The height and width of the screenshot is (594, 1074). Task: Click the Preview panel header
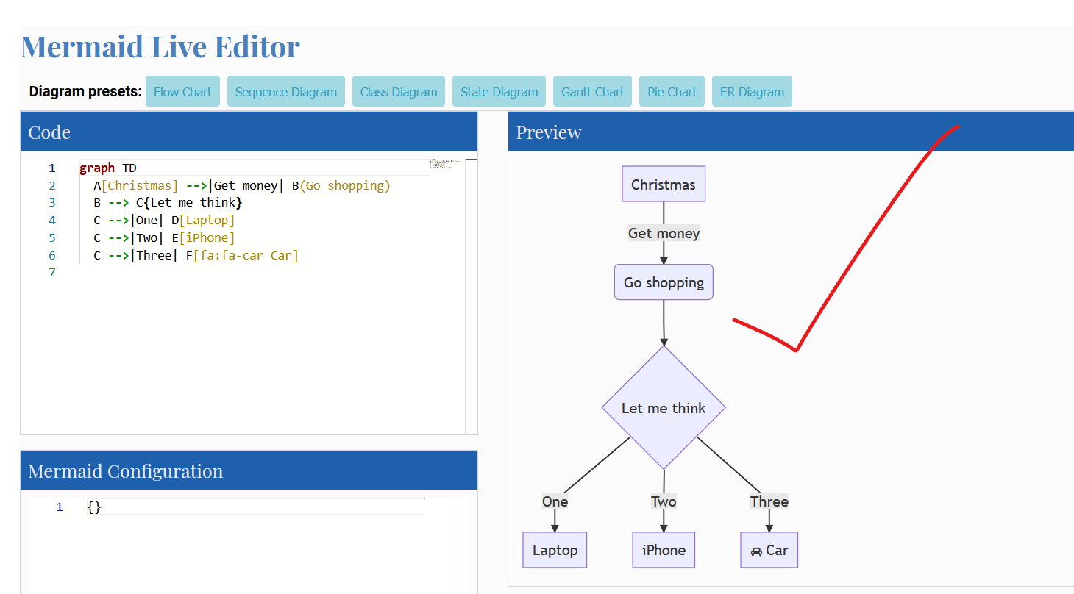[x=549, y=132]
